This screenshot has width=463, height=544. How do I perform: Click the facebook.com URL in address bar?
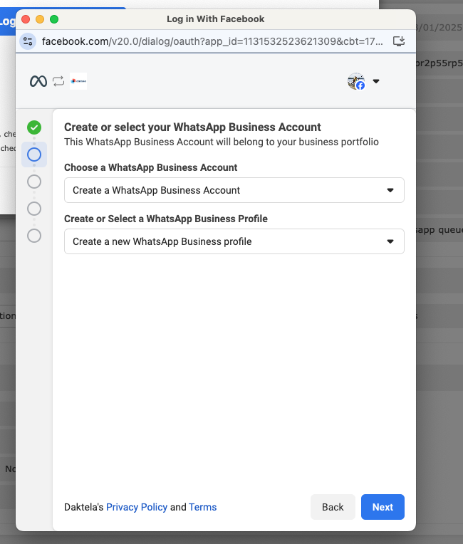point(214,41)
